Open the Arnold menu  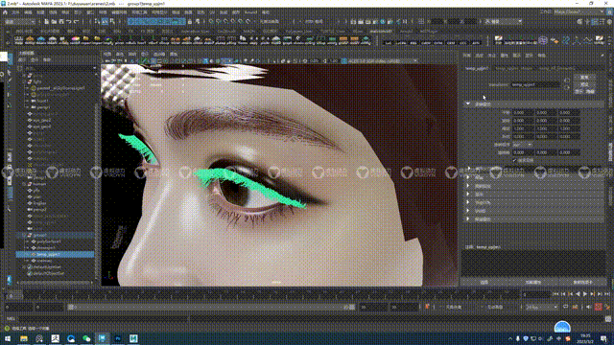tap(250, 12)
